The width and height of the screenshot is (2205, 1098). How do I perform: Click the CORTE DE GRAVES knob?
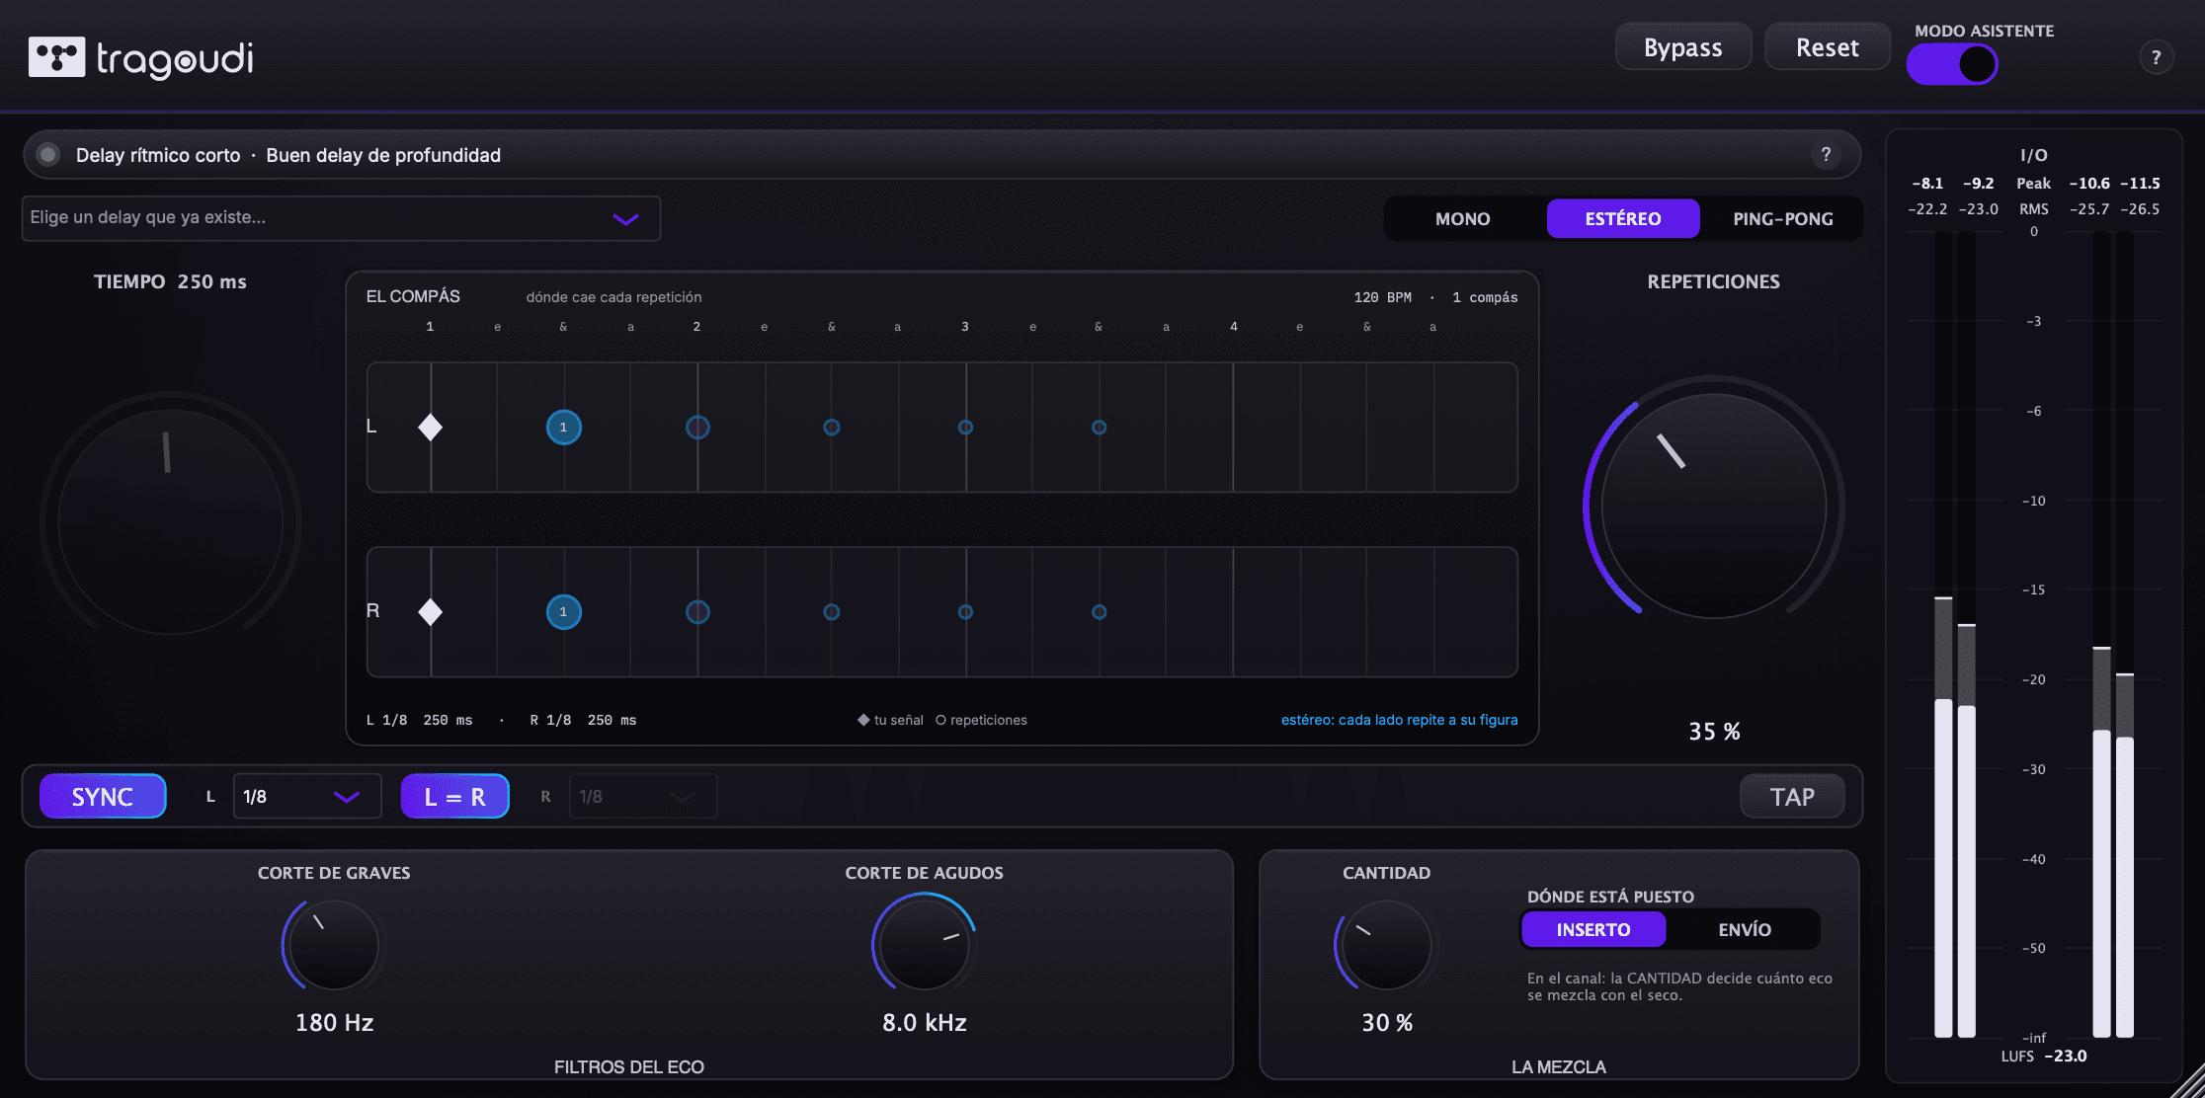(334, 945)
